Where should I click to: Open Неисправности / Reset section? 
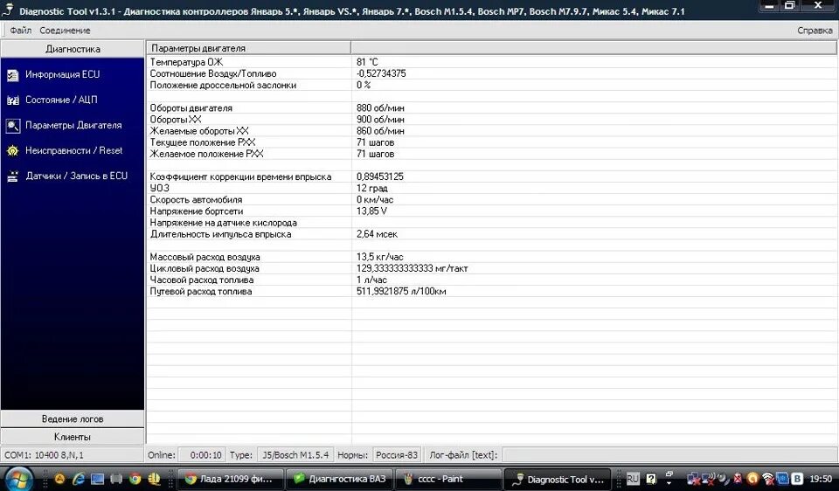(64, 151)
